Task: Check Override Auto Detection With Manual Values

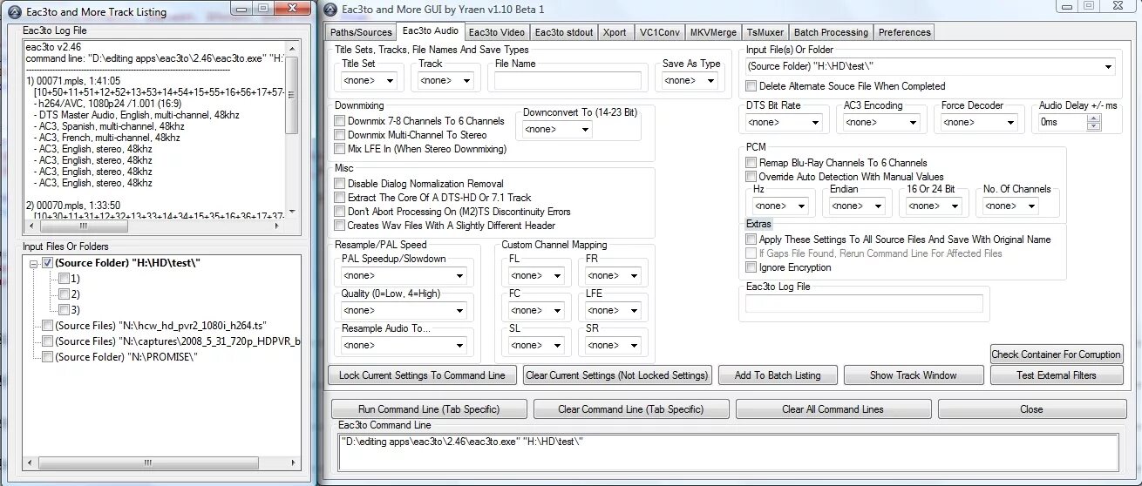Action: click(x=751, y=177)
